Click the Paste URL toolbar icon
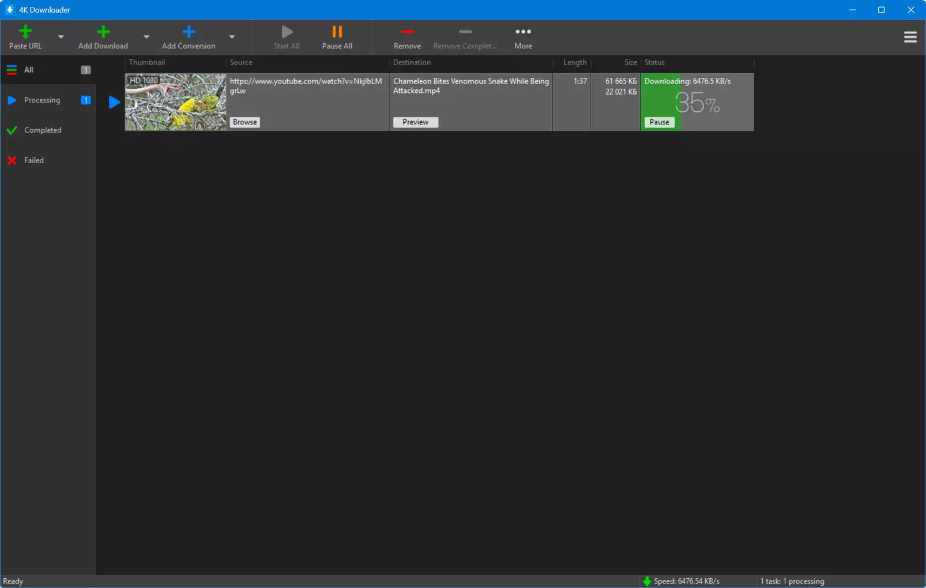926x588 pixels. tap(25, 32)
